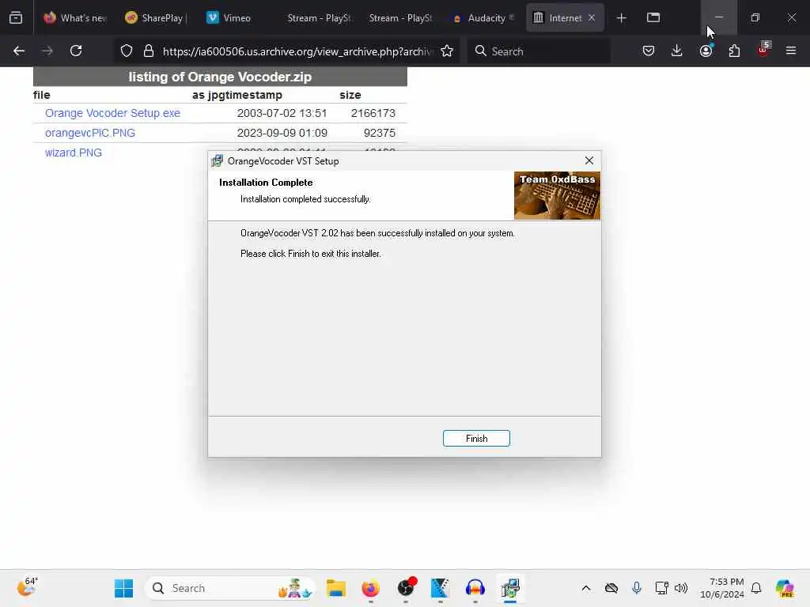Open Audacity headphones taskbar icon
Viewport: 810px width, 607px height.
click(475, 588)
